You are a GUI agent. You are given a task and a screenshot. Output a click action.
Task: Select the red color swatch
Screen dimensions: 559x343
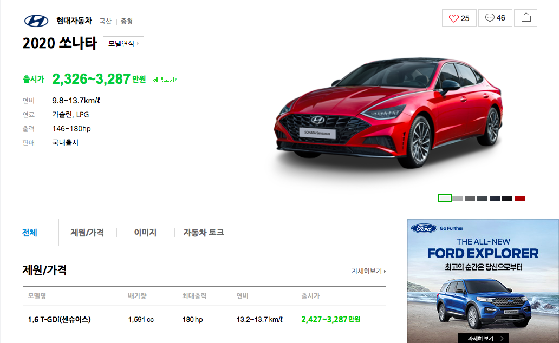(x=520, y=199)
